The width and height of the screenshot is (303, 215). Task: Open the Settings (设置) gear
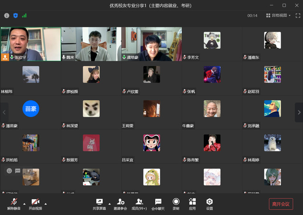[209, 203]
